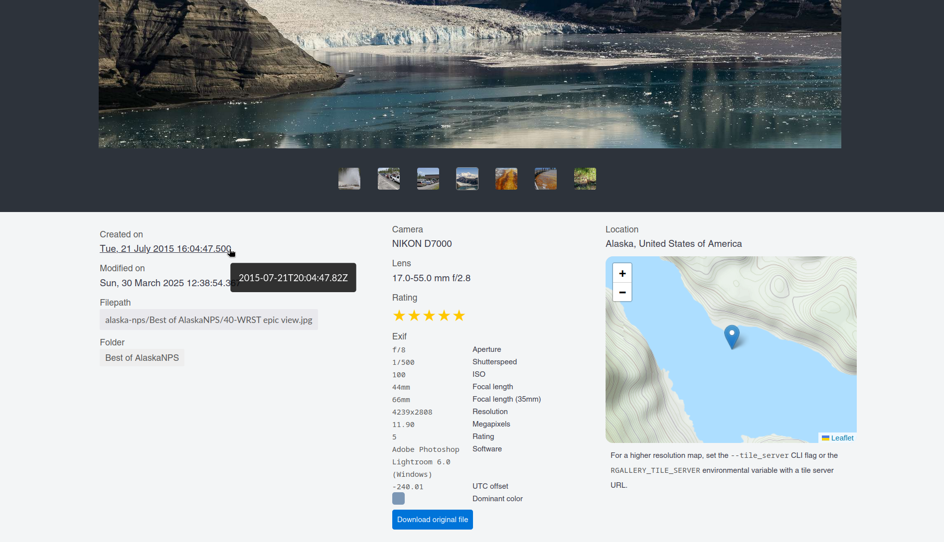Image resolution: width=944 pixels, height=542 pixels.
Task: Click the filepath for 40-WRST epic view.jpg
Action: click(x=208, y=320)
